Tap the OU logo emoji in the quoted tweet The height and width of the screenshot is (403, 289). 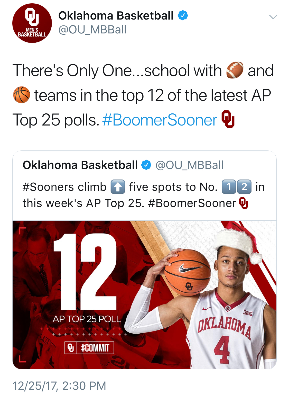[x=244, y=203]
